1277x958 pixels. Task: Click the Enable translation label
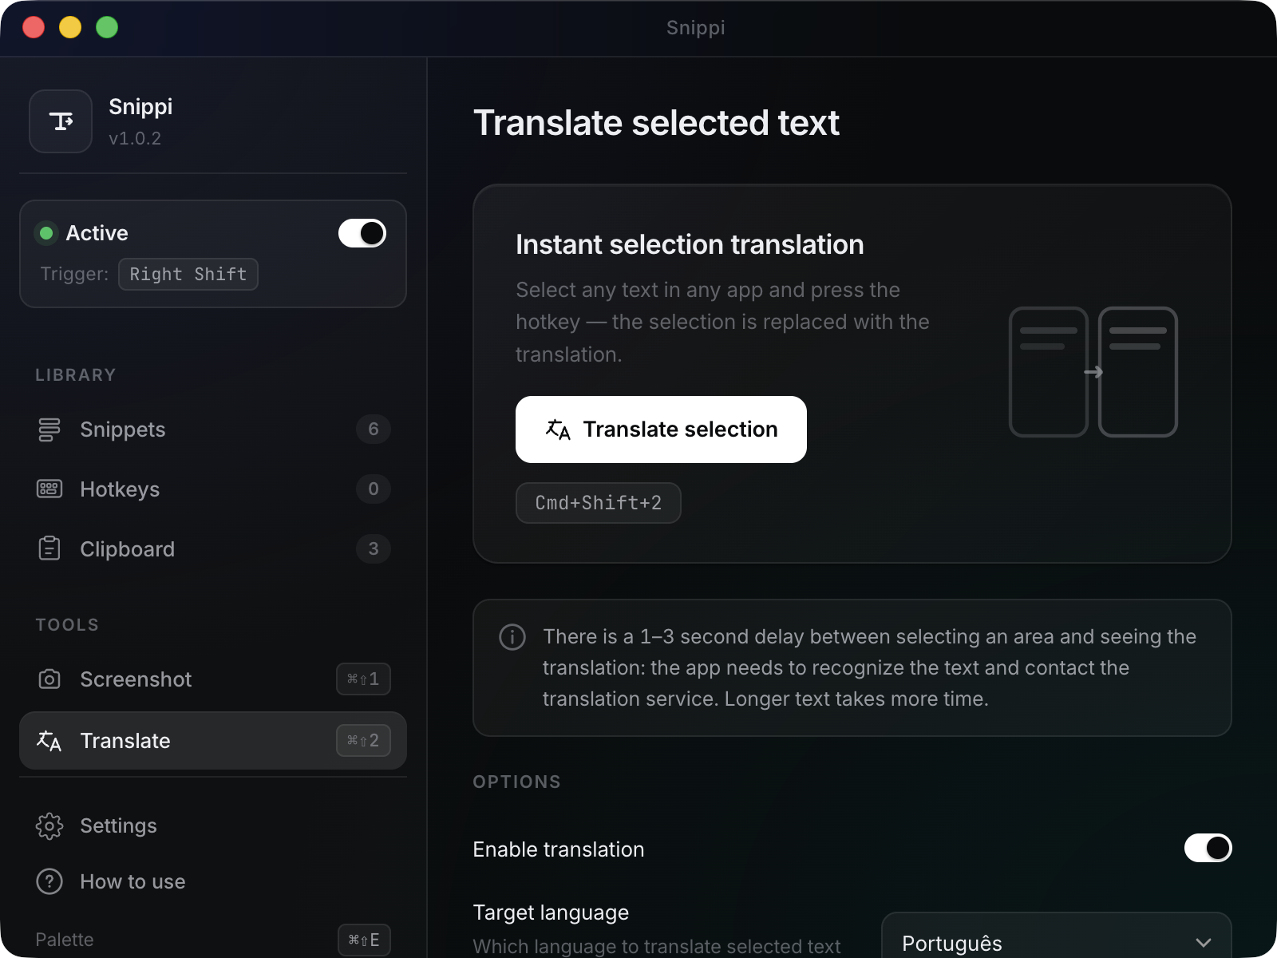click(x=559, y=849)
